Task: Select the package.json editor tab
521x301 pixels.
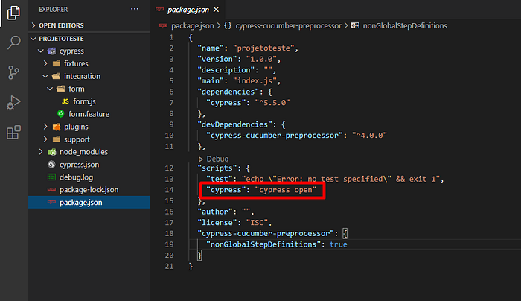Action: [188, 10]
